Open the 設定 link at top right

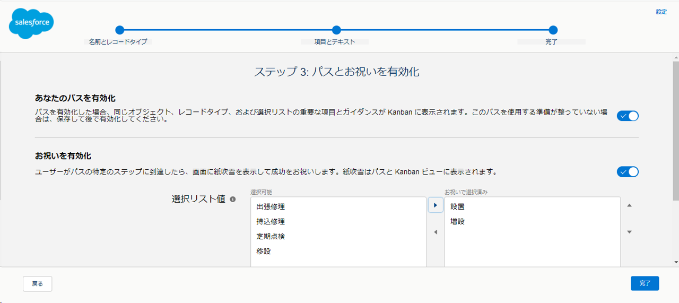pyautogui.click(x=661, y=12)
